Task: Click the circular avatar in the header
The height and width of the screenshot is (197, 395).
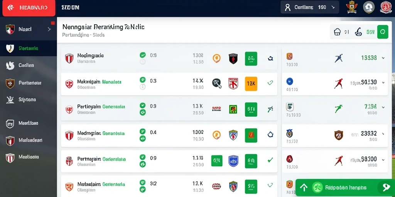Action: pos(369,7)
